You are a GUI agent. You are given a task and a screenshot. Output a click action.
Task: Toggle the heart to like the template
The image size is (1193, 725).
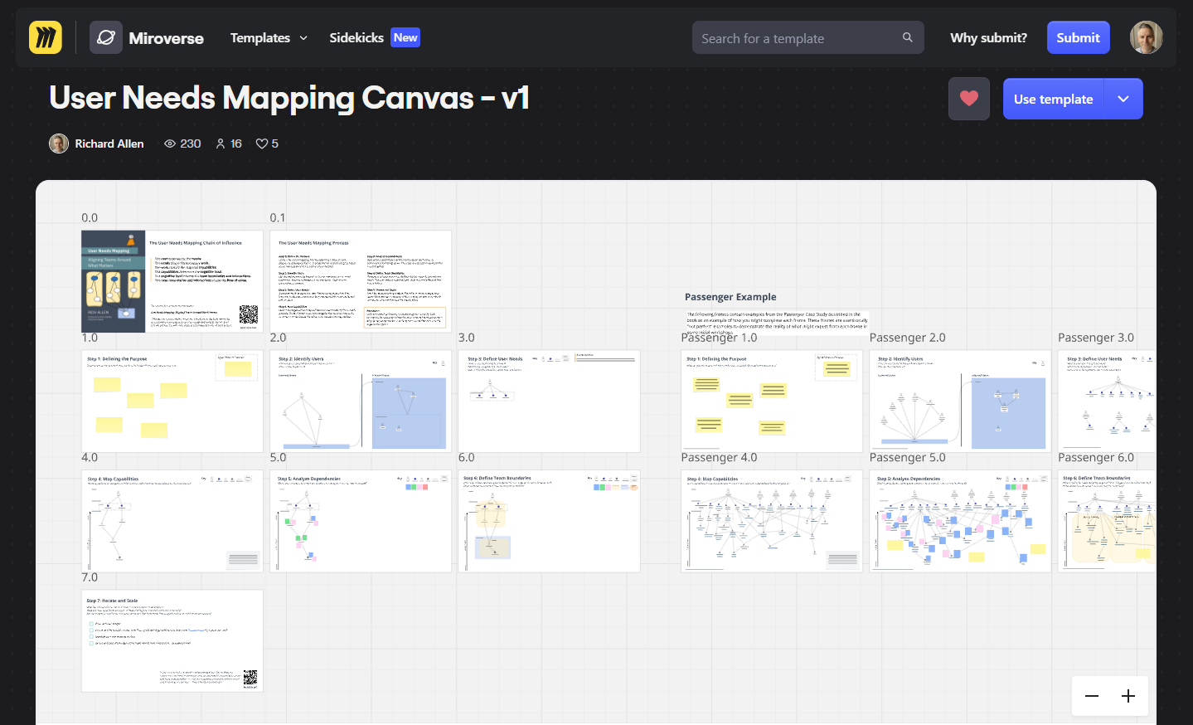[x=968, y=98]
